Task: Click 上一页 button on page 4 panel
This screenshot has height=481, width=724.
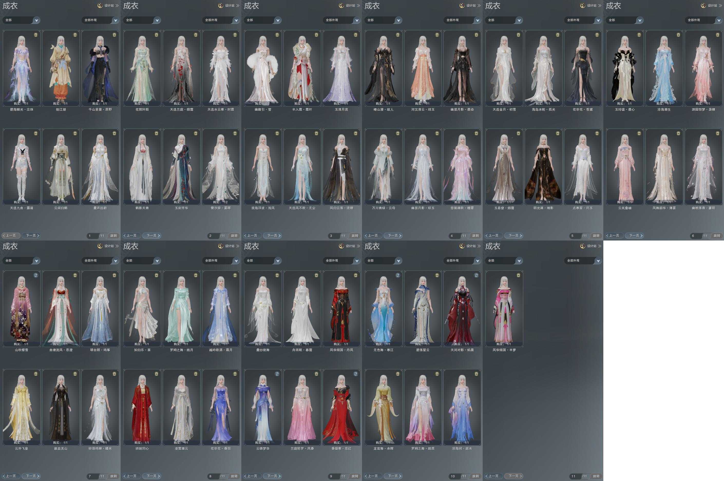Action: tap(373, 236)
